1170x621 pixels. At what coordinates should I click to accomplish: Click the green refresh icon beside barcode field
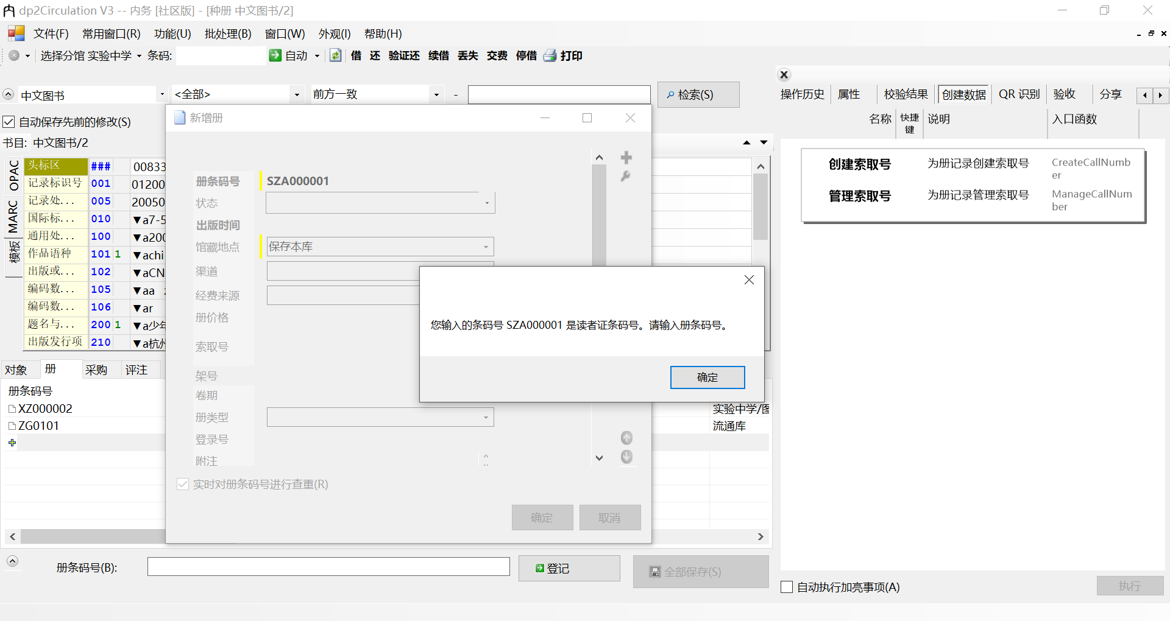click(336, 55)
